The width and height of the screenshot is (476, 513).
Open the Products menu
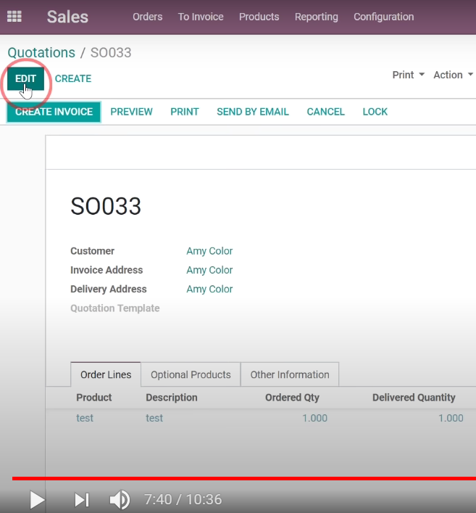tap(259, 17)
